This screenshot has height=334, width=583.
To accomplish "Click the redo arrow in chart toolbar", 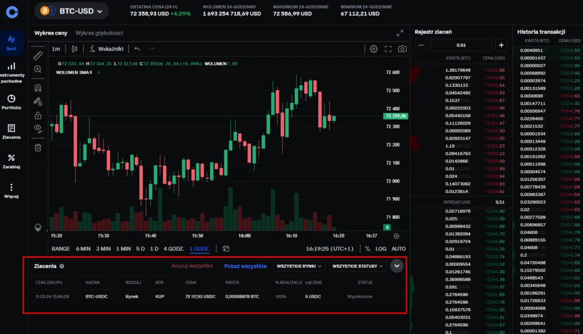I will (151, 49).
